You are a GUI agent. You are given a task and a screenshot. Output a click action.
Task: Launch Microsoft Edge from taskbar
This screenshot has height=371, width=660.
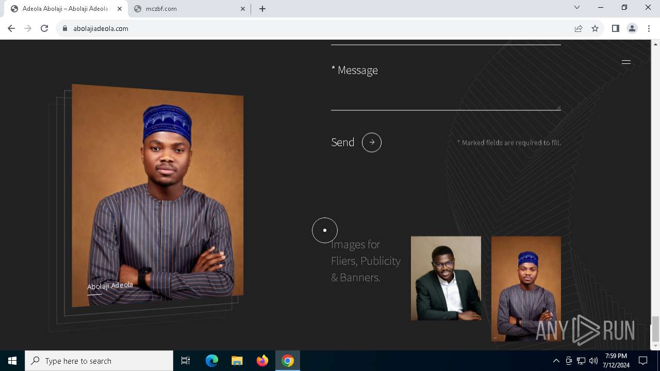212,361
